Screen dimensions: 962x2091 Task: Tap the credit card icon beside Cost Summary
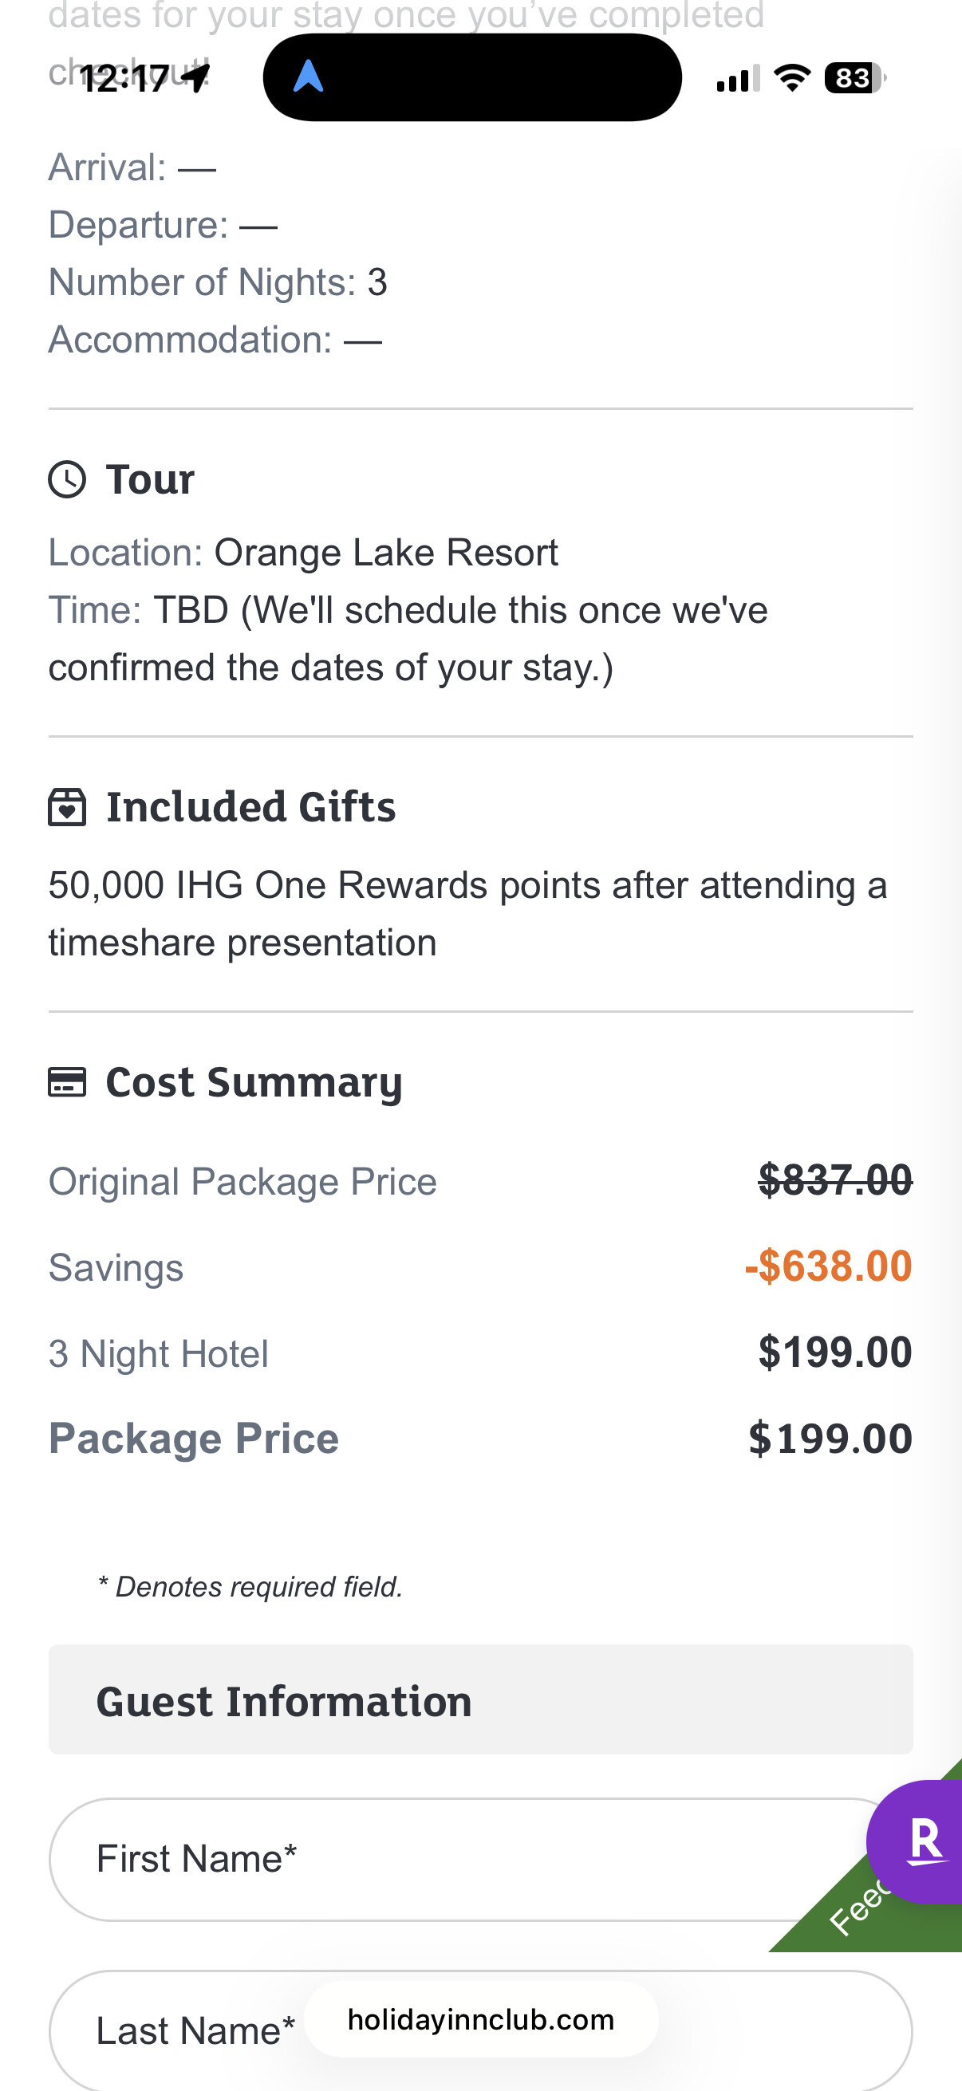coord(66,1082)
